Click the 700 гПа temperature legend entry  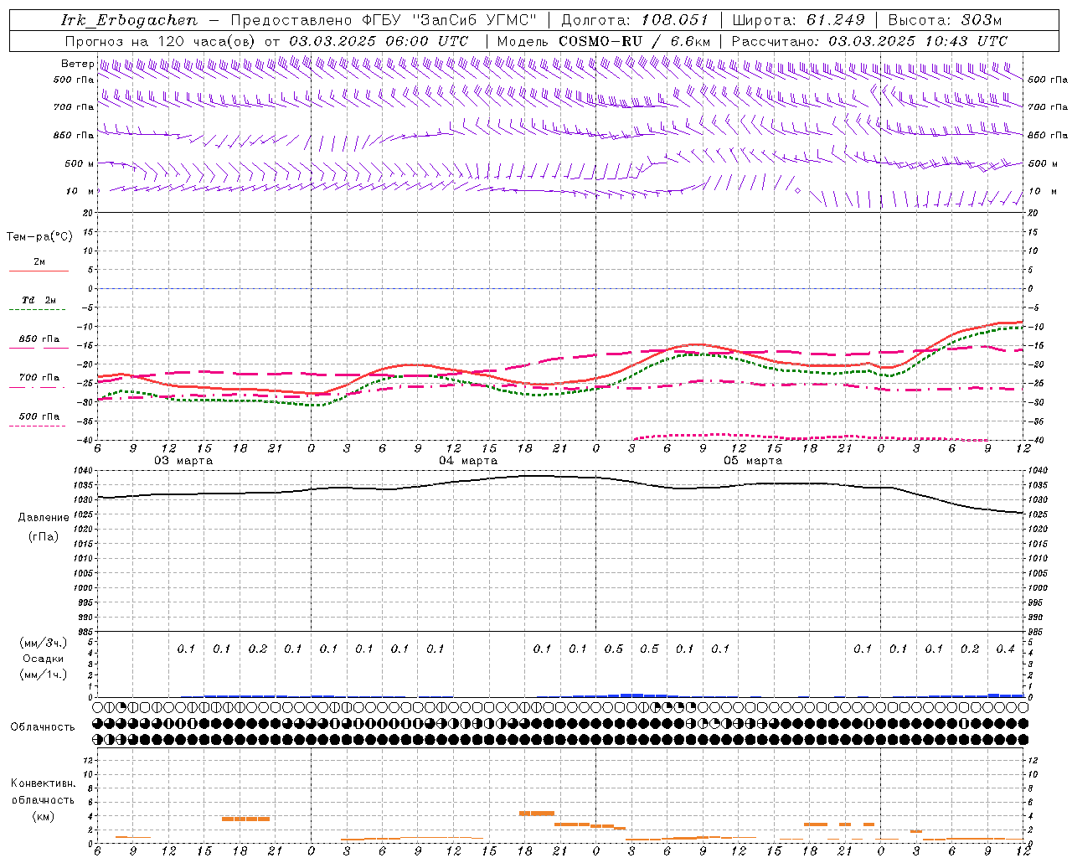[x=39, y=378]
